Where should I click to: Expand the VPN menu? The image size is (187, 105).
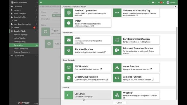click(x=24, y=21)
